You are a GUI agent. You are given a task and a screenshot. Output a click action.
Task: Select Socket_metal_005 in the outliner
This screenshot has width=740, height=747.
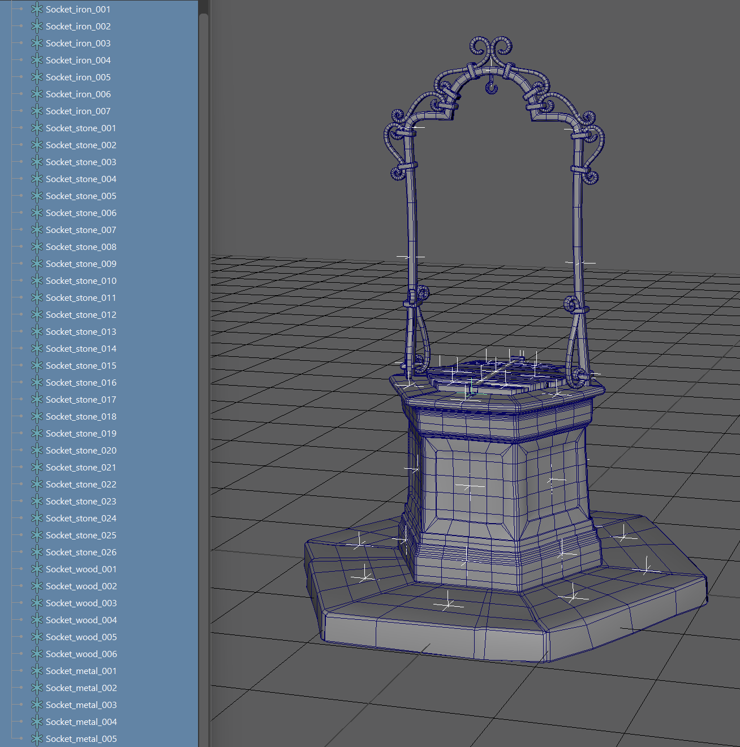click(x=81, y=739)
